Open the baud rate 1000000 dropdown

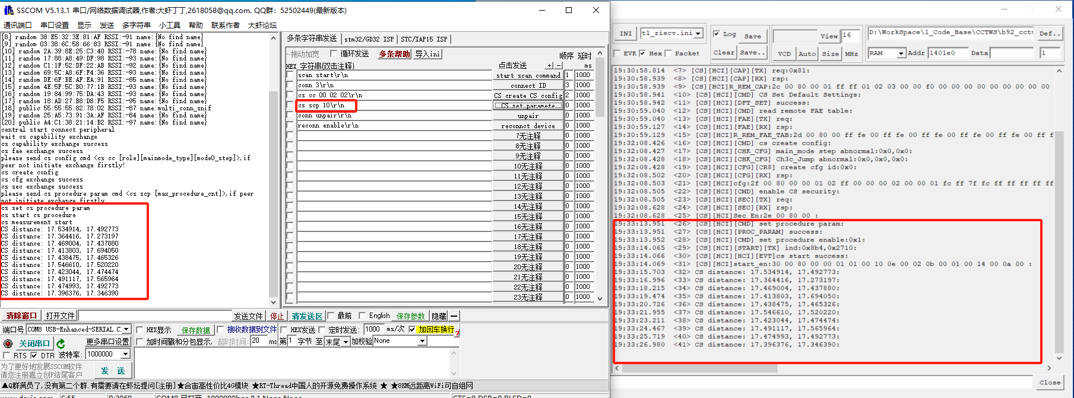(125, 354)
